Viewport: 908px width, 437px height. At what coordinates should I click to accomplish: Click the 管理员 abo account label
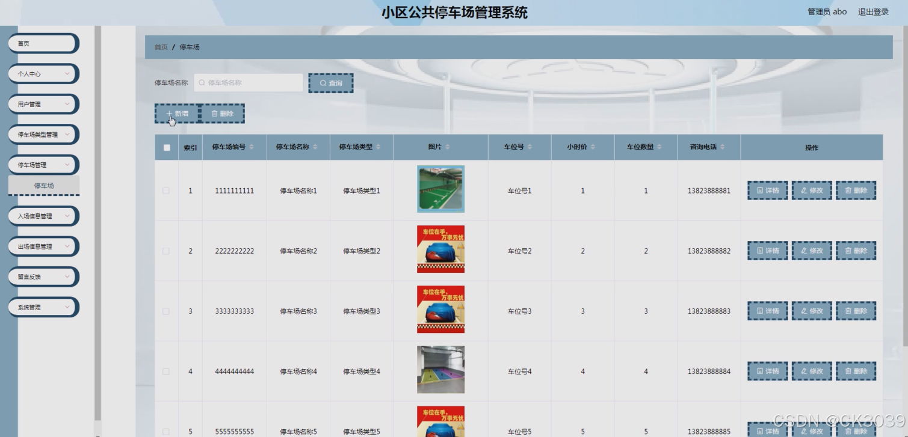pyautogui.click(x=827, y=11)
